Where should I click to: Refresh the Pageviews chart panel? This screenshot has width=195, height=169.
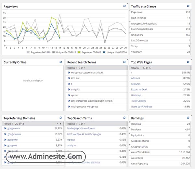124,6
